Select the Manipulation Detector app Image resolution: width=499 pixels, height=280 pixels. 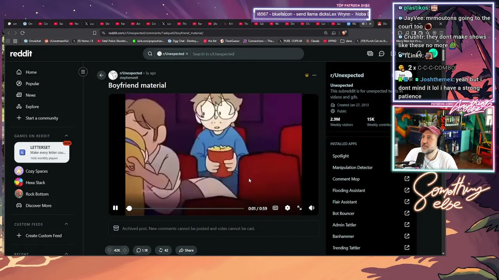click(x=352, y=168)
